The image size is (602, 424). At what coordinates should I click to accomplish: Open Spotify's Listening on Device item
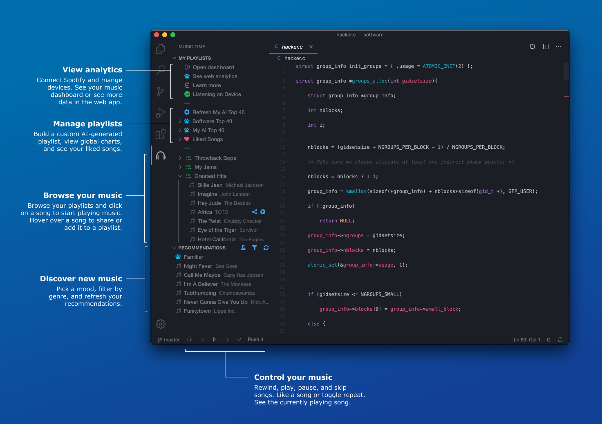click(217, 94)
